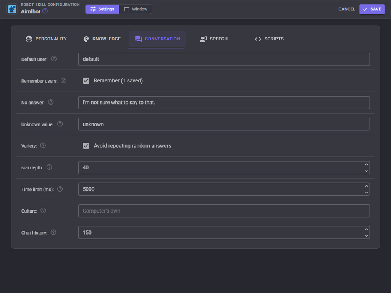
Task: Show help for Time limit (ms)
Action: [60, 189]
